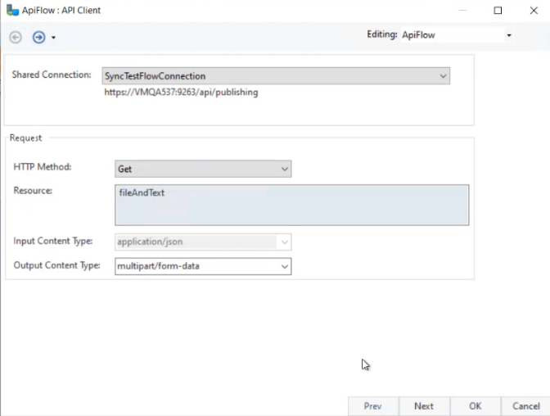This screenshot has height=416, width=550.
Task: Click the Request group label
Action: 25,138
